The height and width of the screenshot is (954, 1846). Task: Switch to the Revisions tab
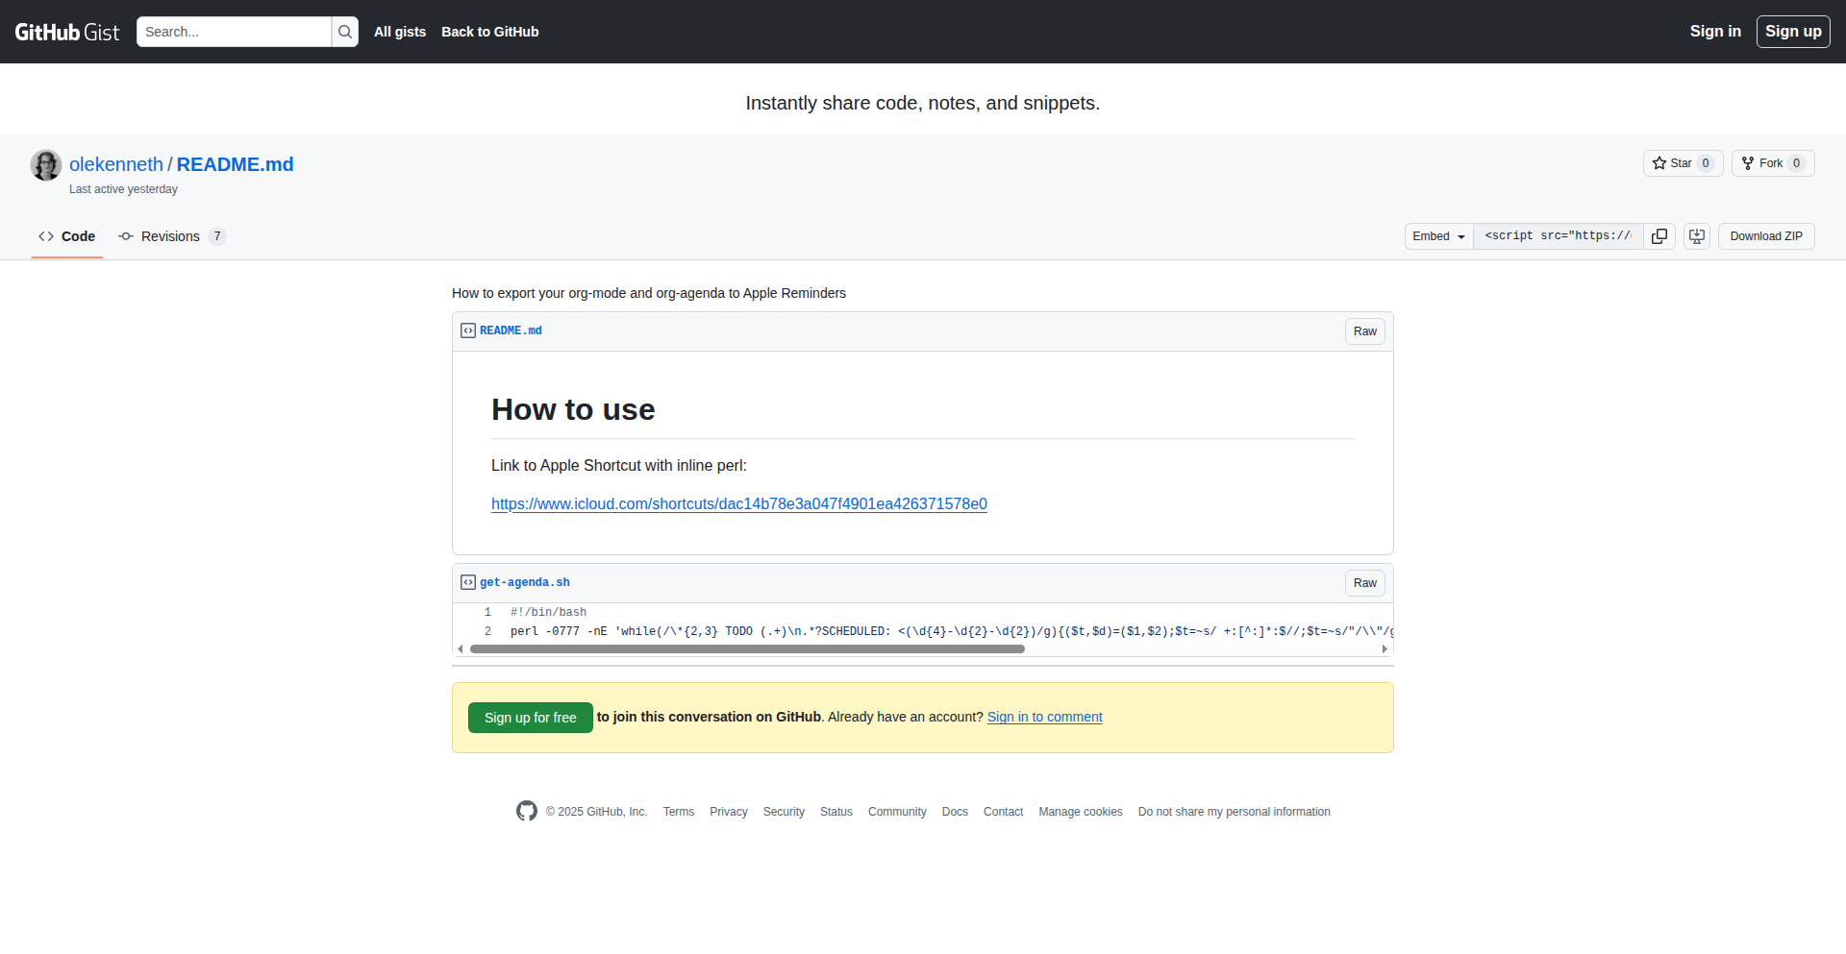coord(170,236)
